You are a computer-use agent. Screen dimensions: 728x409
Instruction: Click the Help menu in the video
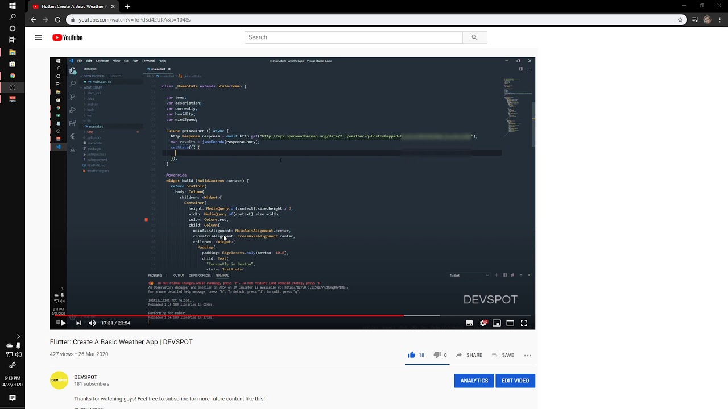[162, 61]
